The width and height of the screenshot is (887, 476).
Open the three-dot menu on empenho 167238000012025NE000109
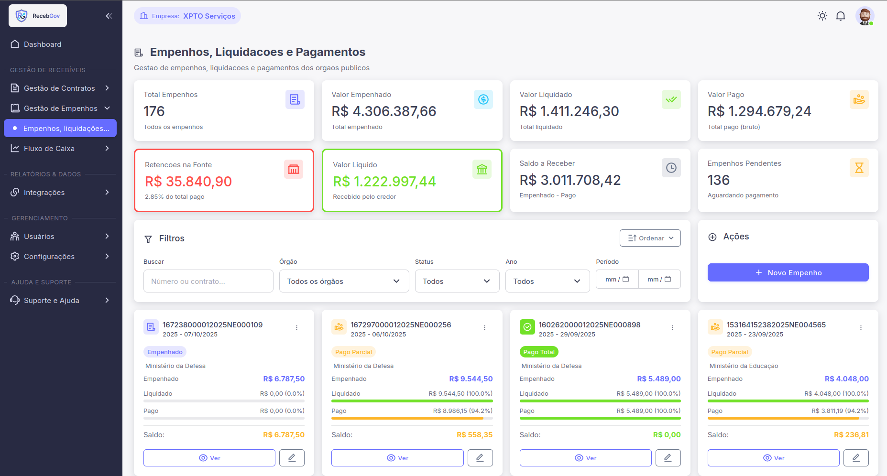296,327
